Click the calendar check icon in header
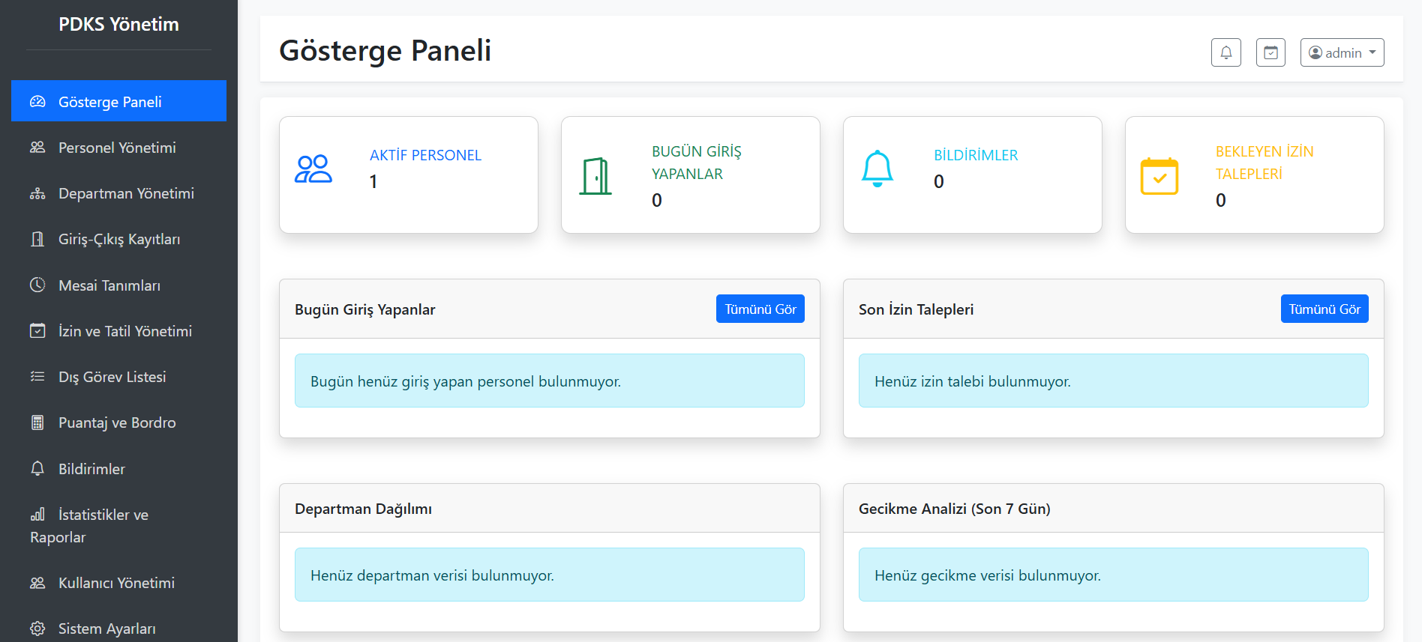Viewport: 1422px width, 642px height. point(1270,52)
